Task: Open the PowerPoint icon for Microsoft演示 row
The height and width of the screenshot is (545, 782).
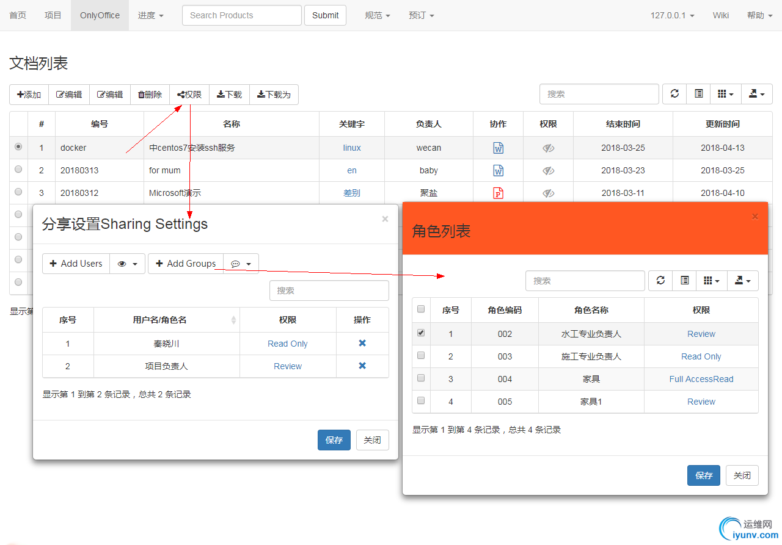Action: tap(499, 193)
